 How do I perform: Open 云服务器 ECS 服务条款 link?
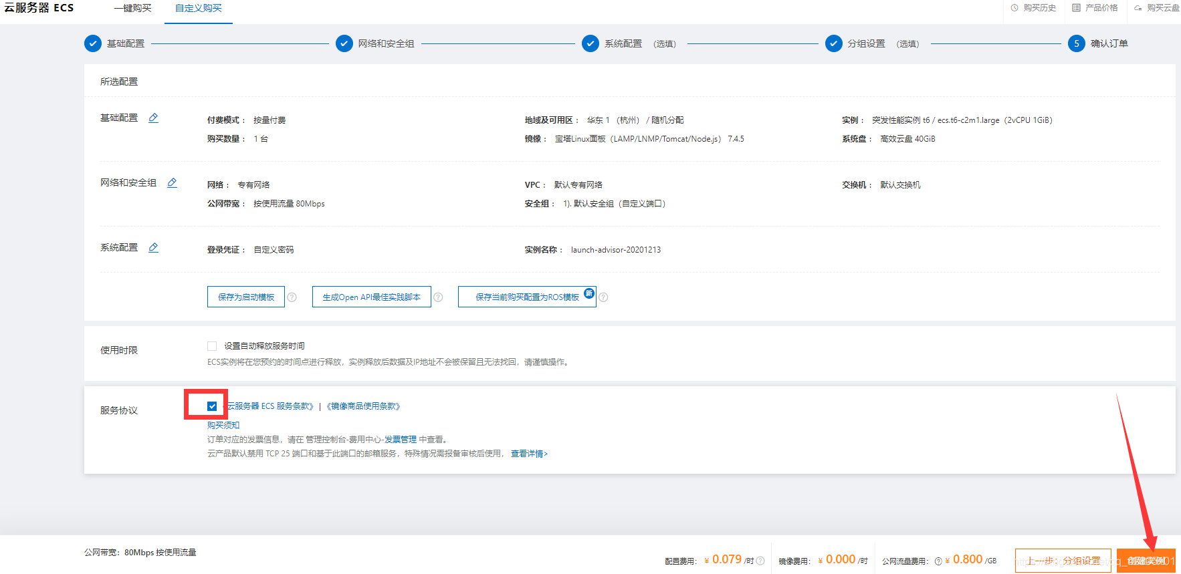(x=270, y=406)
